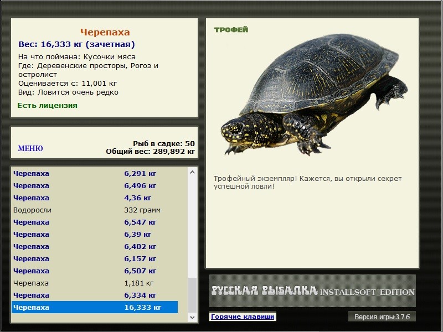The height and width of the screenshot is (332, 443).
Task: Select the Черепаха 1,181 кг row
Action: [x=95, y=283]
